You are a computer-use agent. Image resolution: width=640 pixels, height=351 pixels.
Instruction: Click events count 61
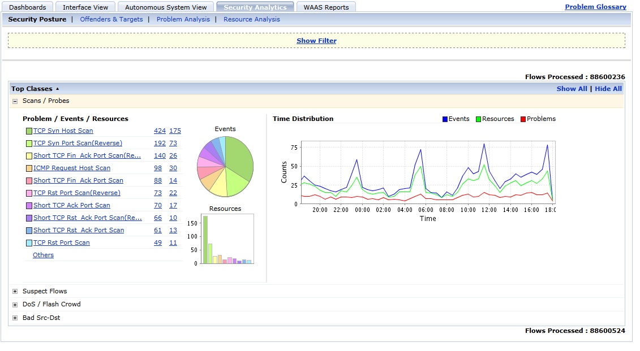point(157,230)
